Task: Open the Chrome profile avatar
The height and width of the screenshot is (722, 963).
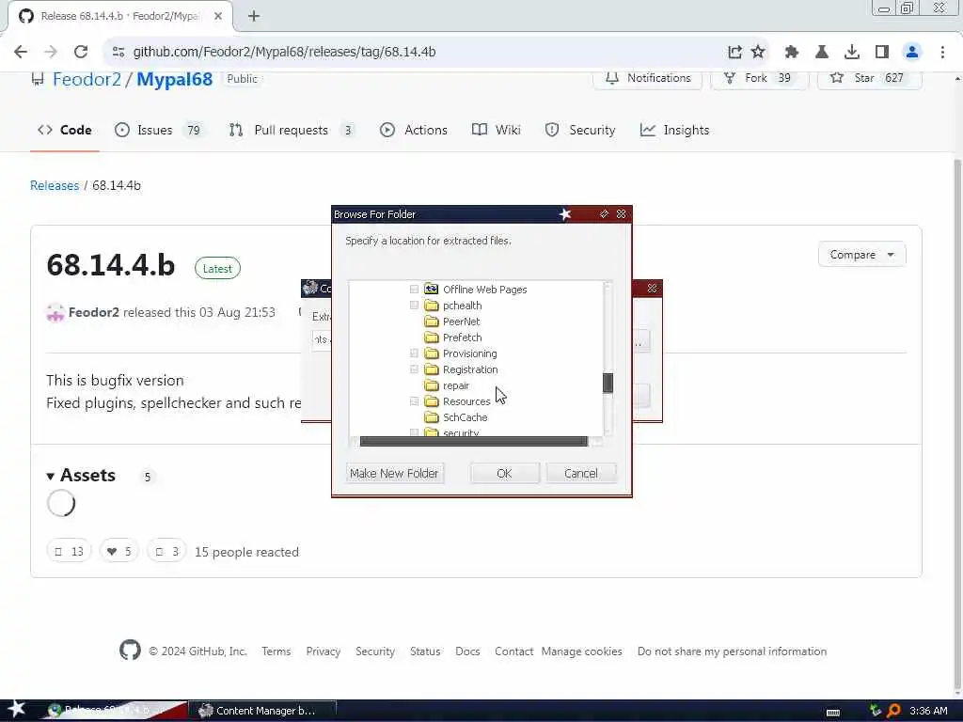Action: [x=912, y=52]
